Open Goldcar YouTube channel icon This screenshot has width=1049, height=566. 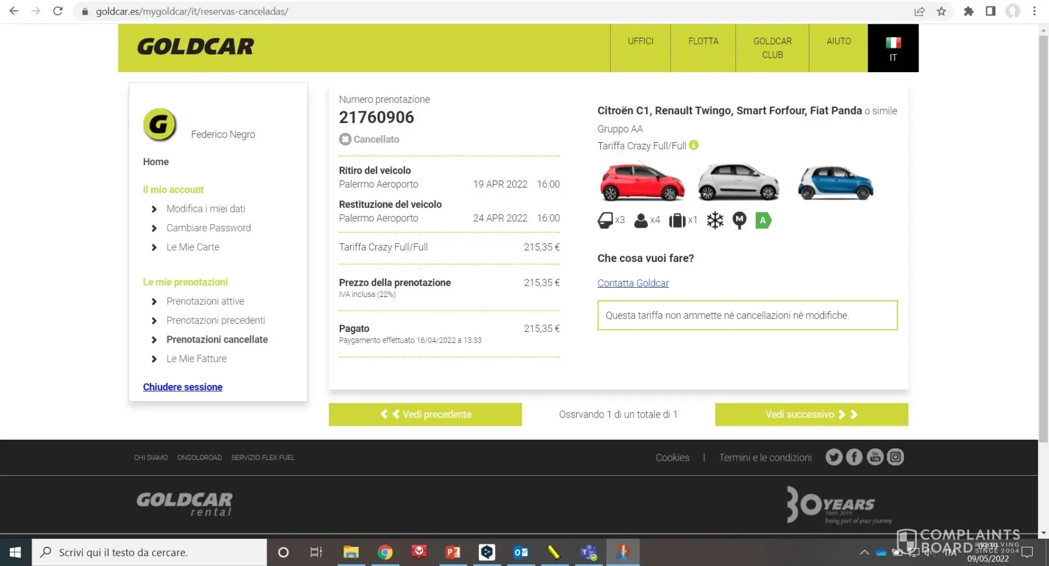pyautogui.click(x=875, y=457)
